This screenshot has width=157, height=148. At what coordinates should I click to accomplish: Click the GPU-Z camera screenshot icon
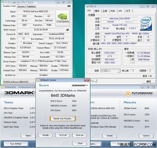pos(69,6)
